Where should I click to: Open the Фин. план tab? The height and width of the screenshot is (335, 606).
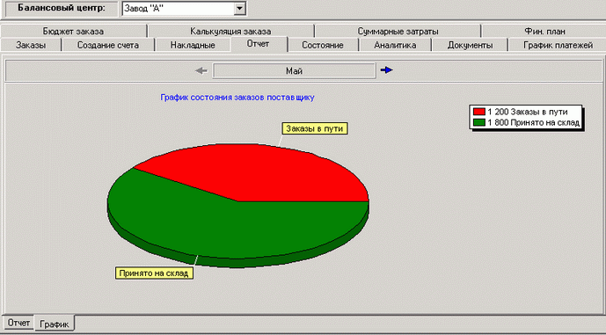point(544,32)
